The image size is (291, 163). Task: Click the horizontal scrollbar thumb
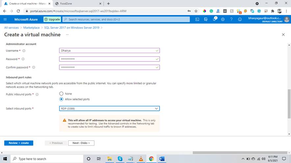(x=240, y=153)
